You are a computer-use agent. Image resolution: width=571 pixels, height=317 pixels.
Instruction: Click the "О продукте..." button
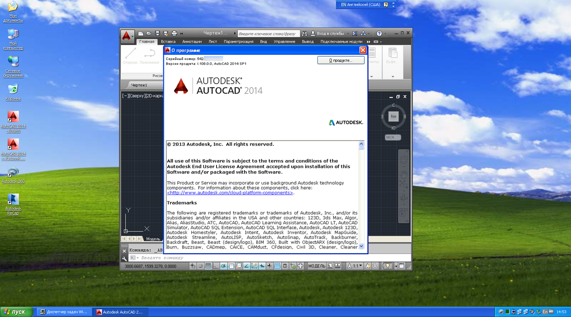(341, 60)
